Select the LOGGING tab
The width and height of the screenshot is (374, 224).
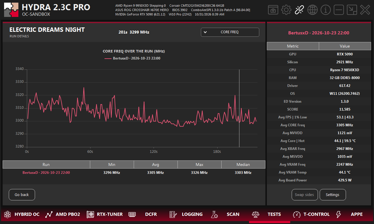point(192,214)
